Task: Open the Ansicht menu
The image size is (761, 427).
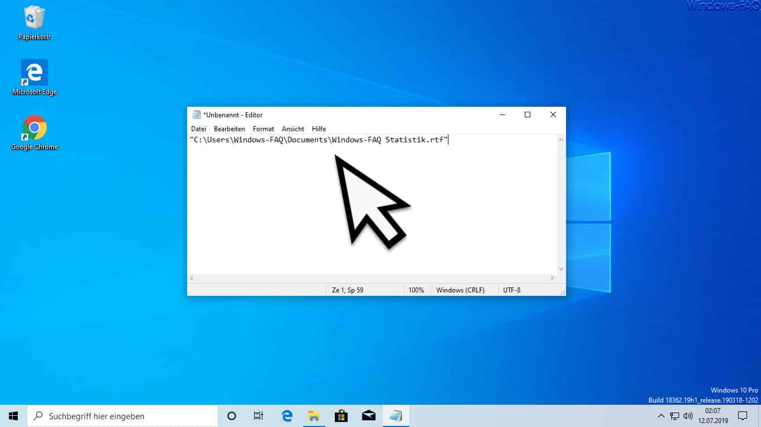Action: click(x=293, y=129)
